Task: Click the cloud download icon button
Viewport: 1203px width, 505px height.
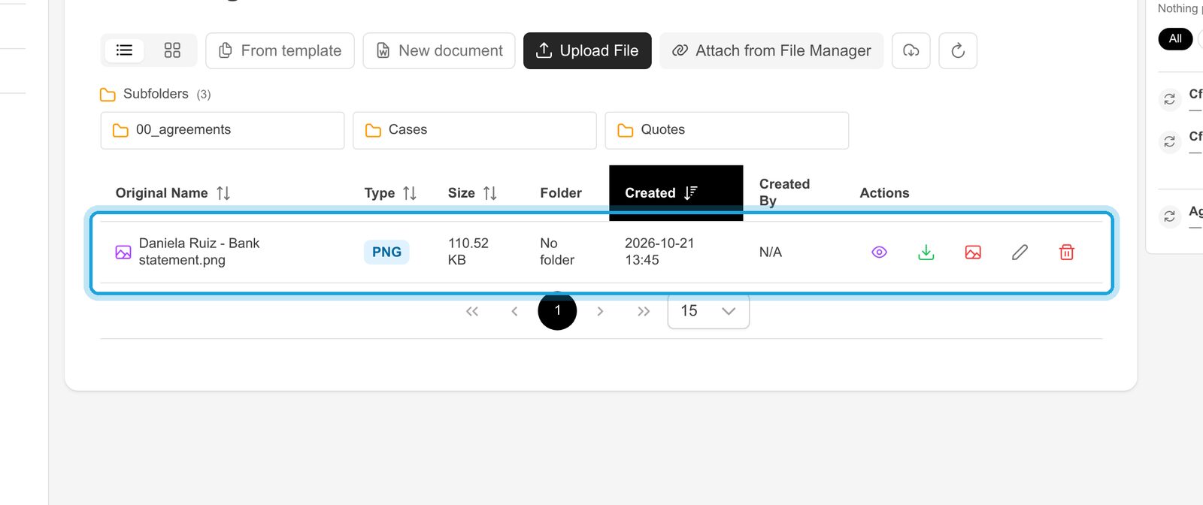Action: click(911, 50)
